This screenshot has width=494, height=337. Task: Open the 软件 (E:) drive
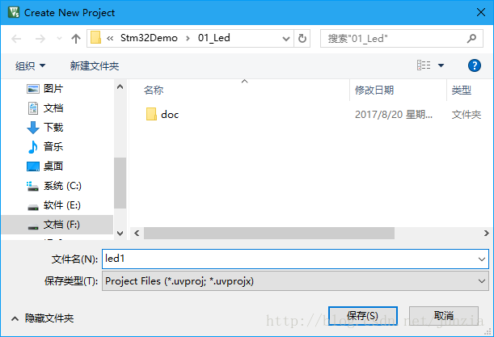pos(54,205)
